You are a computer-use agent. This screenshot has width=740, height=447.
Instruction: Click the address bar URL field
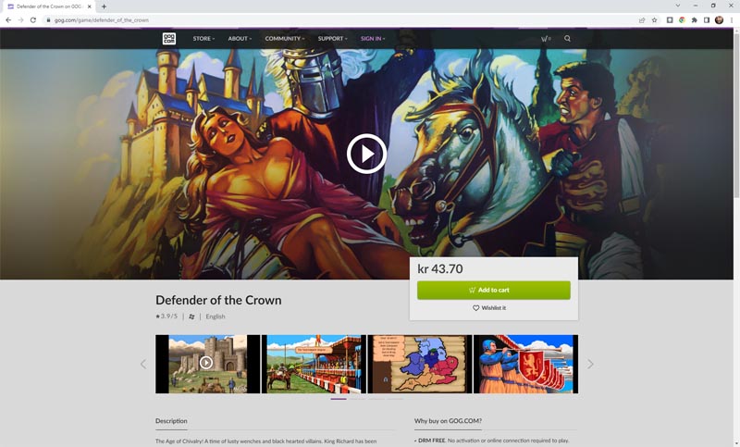click(x=339, y=20)
